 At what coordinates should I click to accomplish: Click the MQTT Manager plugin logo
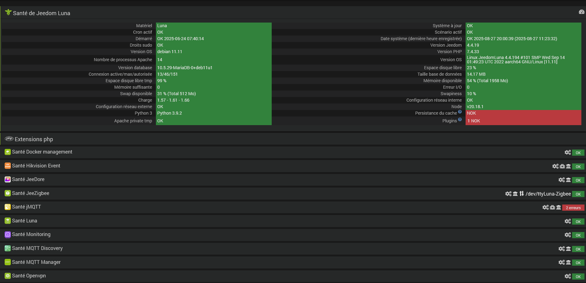[8, 262]
